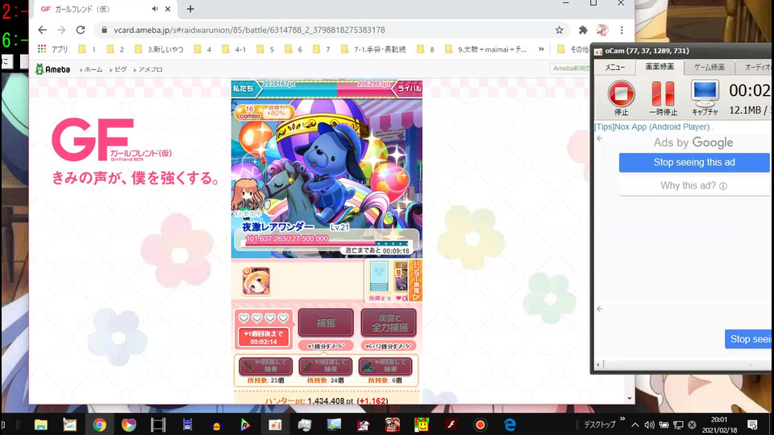Show hidden system tray icons

[x=635, y=425]
